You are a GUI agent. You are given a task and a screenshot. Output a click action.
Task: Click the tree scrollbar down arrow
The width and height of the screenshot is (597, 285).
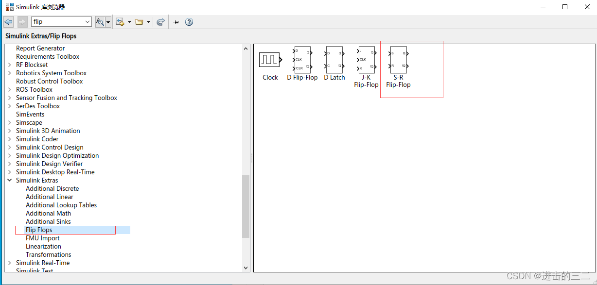tap(246, 268)
